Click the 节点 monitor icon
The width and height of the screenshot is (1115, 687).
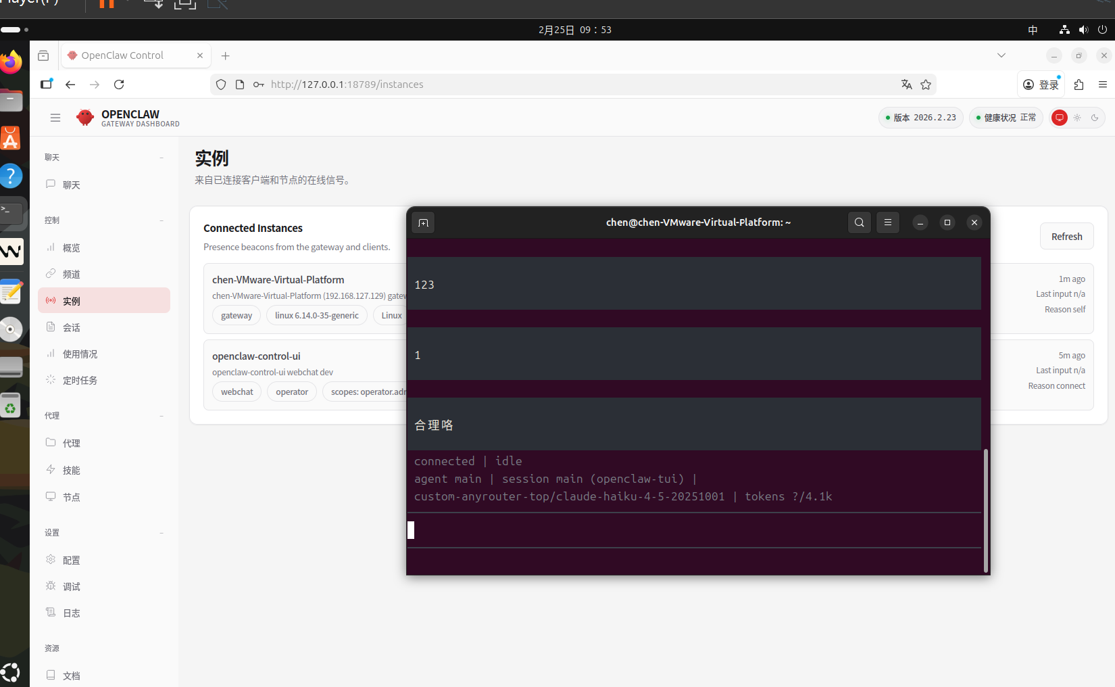51,496
